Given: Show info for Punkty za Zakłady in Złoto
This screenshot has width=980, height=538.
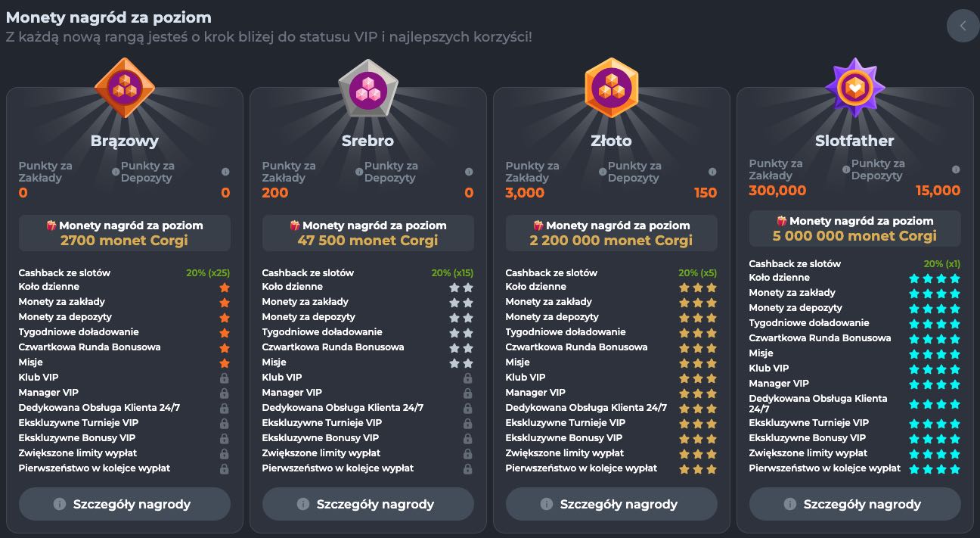Looking at the screenshot, I should 603,172.
